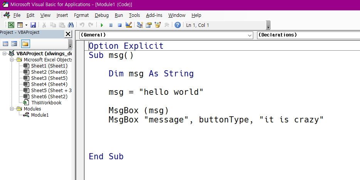The image size is (360, 180).
Task: Collapse Microsoft Excel Objects folder
Action: (12, 60)
